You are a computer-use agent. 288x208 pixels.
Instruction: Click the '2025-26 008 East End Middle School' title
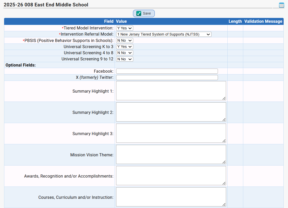click(46, 5)
